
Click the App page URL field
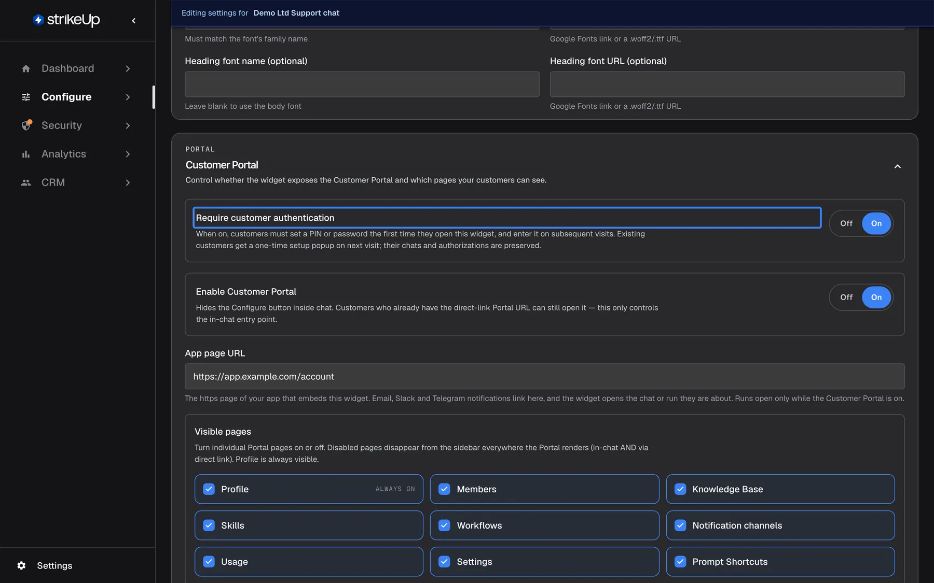(544, 377)
